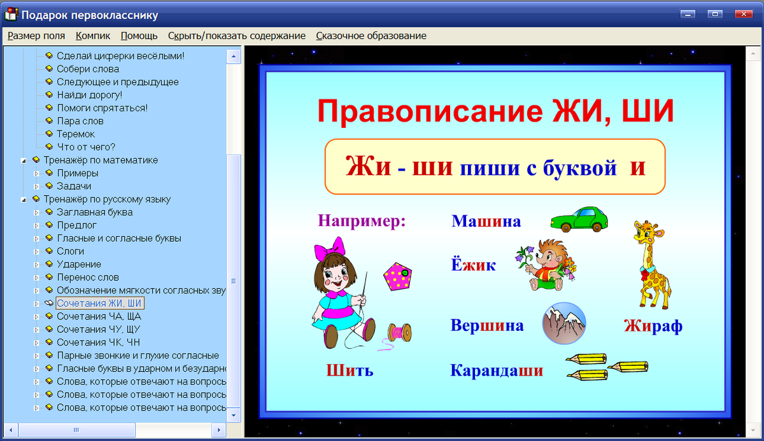Click the book icon next to "Тренажёр по математике"
The height and width of the screenshot is (441, 764).
coord(37,160)
